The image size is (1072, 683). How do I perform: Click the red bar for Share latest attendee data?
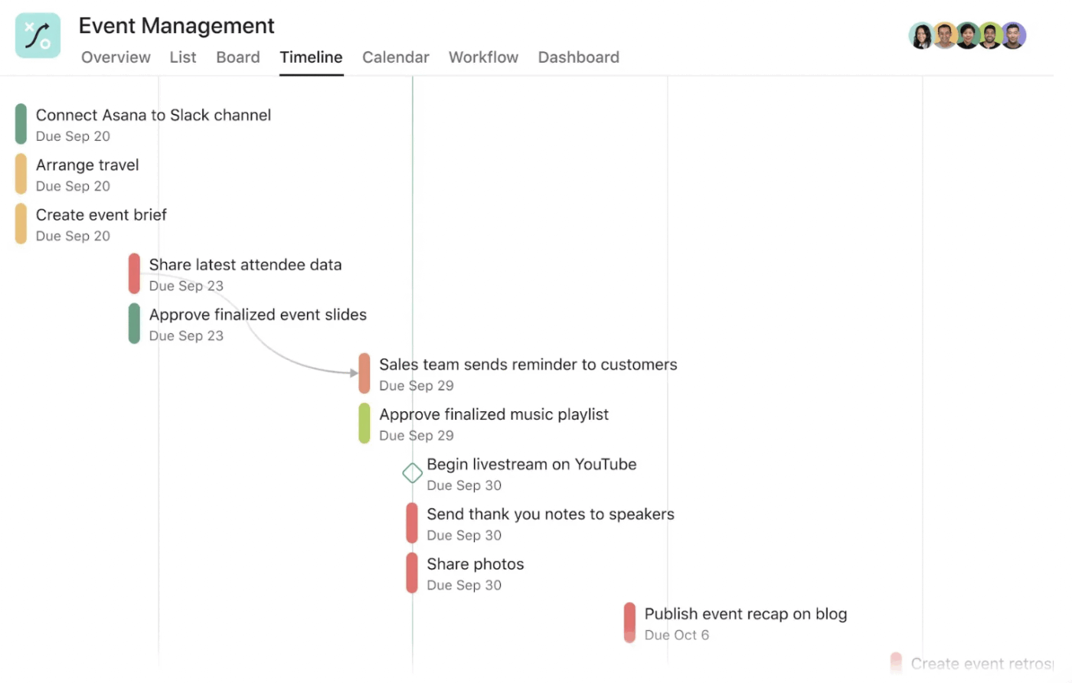(134, 273)
